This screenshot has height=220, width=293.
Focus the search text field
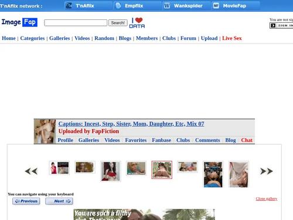[76, 23]
